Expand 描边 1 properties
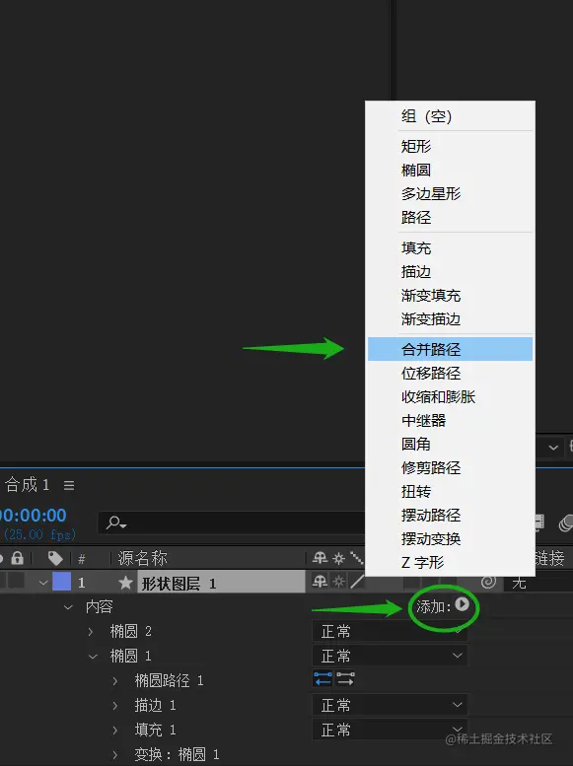Image resolution: width=573 pixels, height=766 pixels. pyautogui.click(x=114, y=706)
